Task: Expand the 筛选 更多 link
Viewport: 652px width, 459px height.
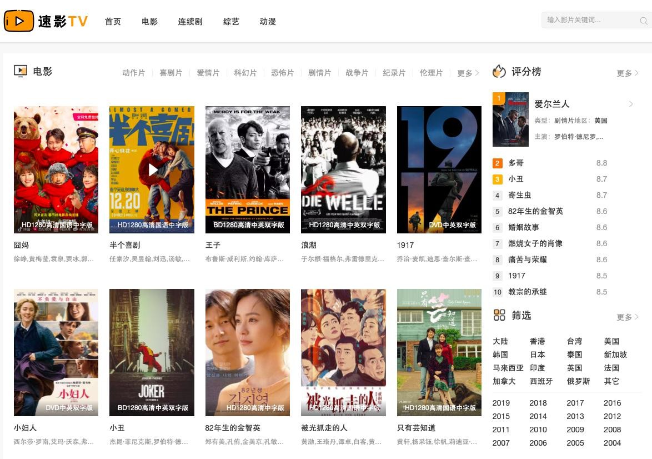Action: (627, 317)
